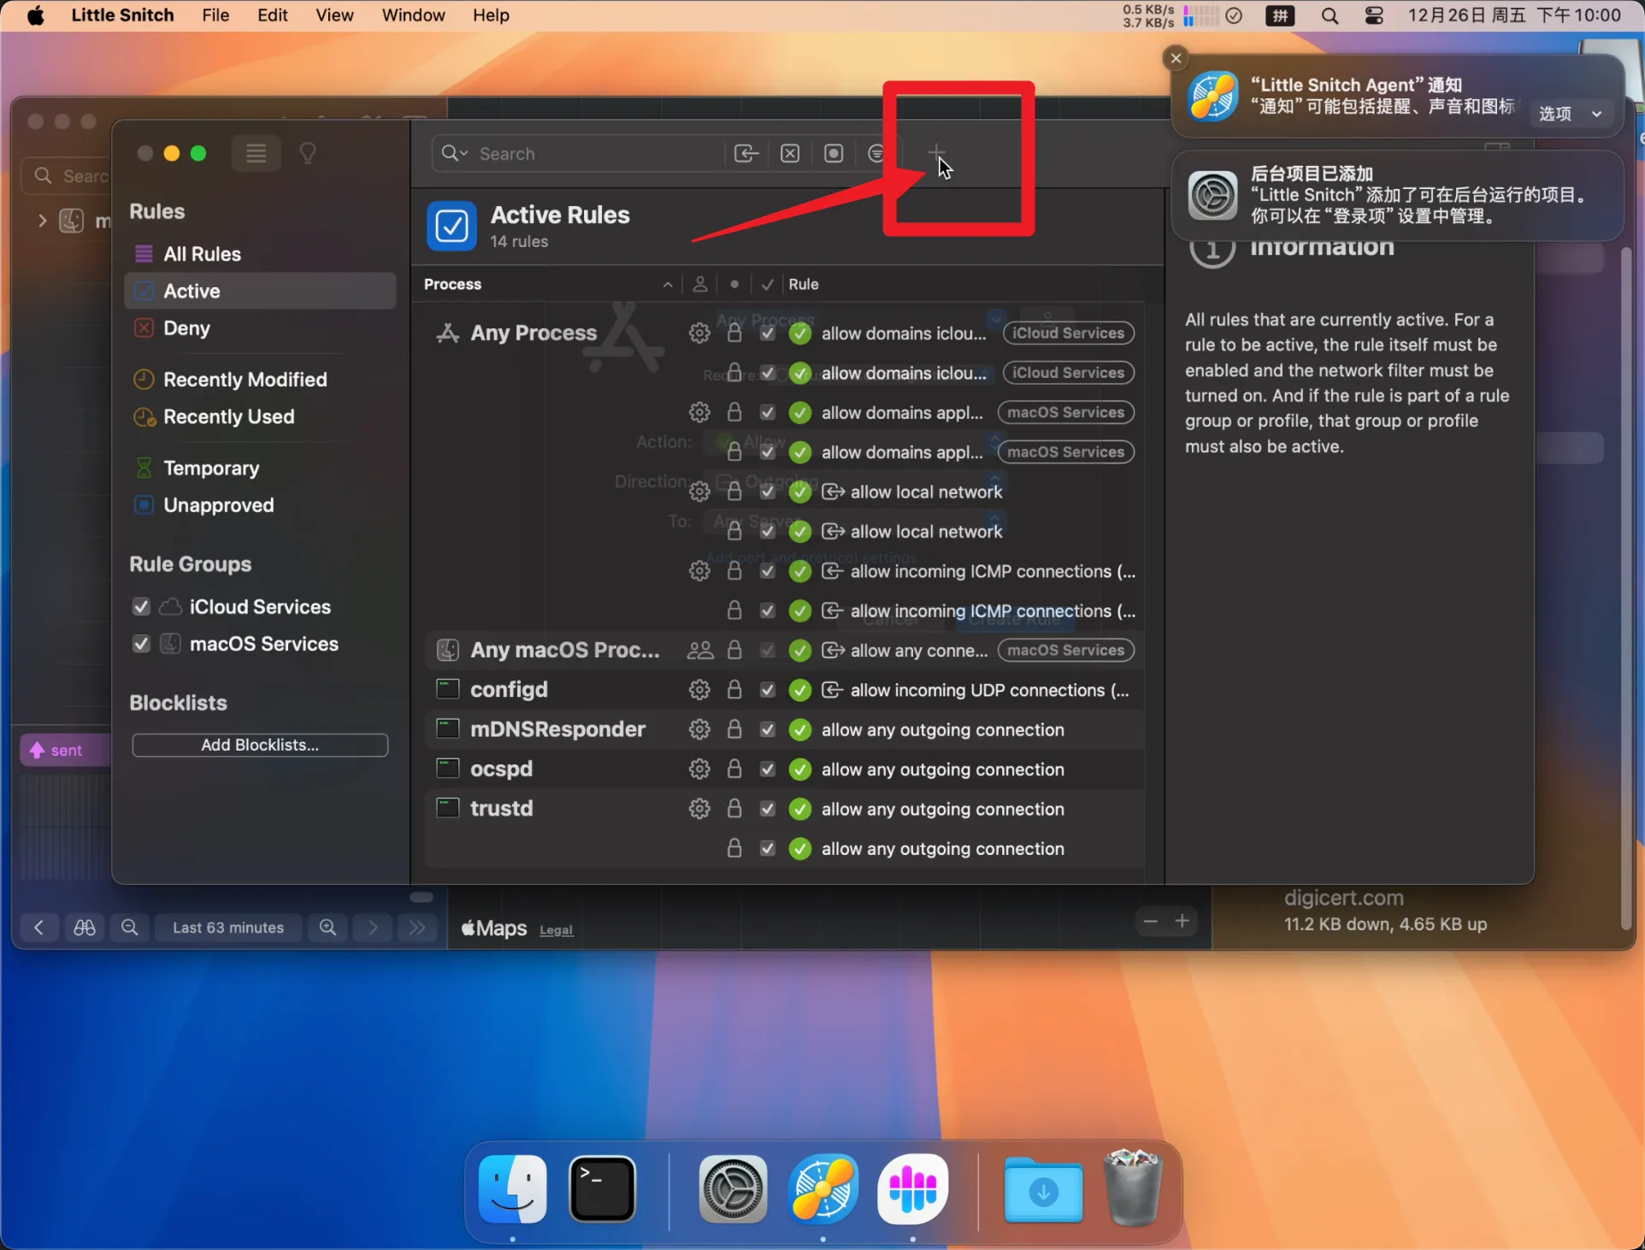Toggle macOS Services rule group checkbox
The width and height of the screenshot is (1645, 1250).
tap(141, 644)
